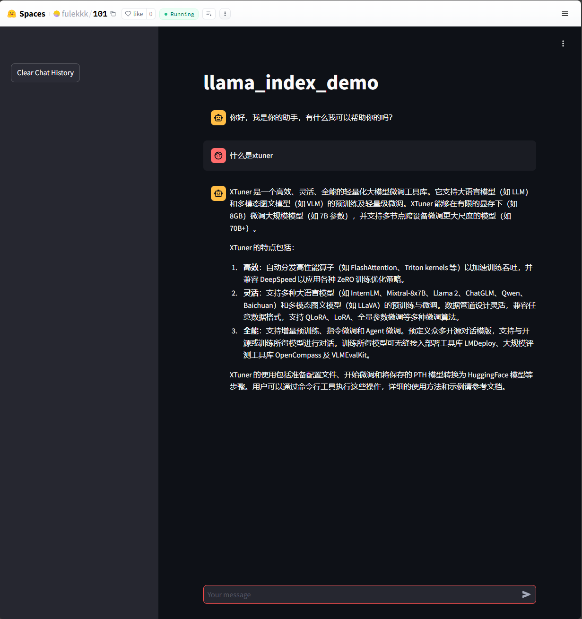This screenshot has height=619, width=582.
Task: Click the user avatar beside the xtuner question
Action: (x=218, y=155)
